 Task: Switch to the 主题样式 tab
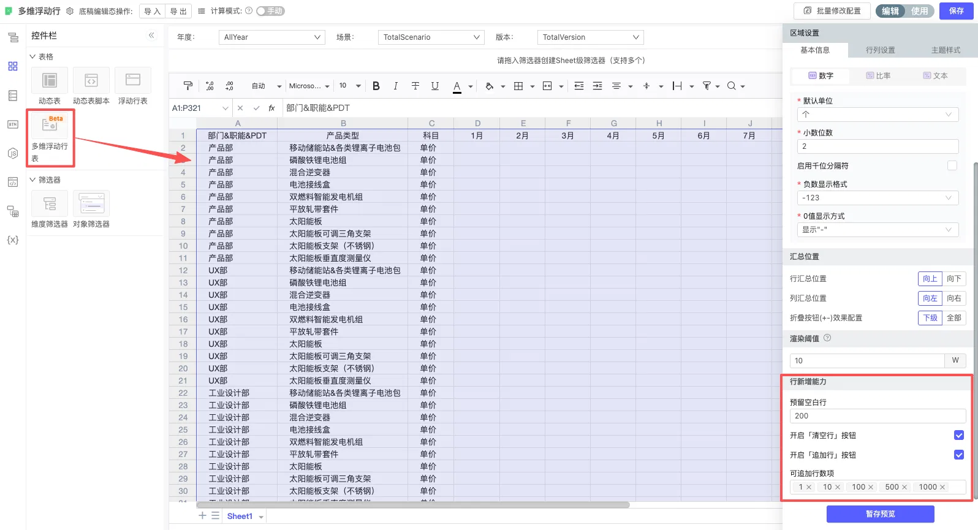[946, 50]
